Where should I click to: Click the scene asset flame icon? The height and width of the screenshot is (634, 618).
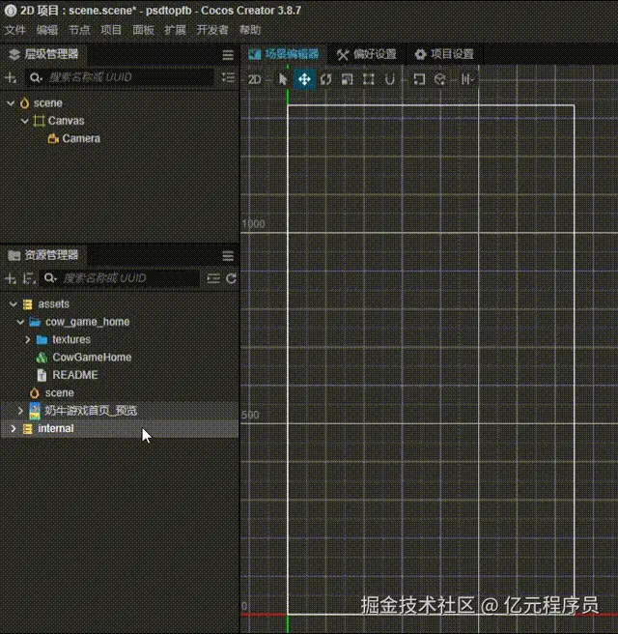[35, 393]
